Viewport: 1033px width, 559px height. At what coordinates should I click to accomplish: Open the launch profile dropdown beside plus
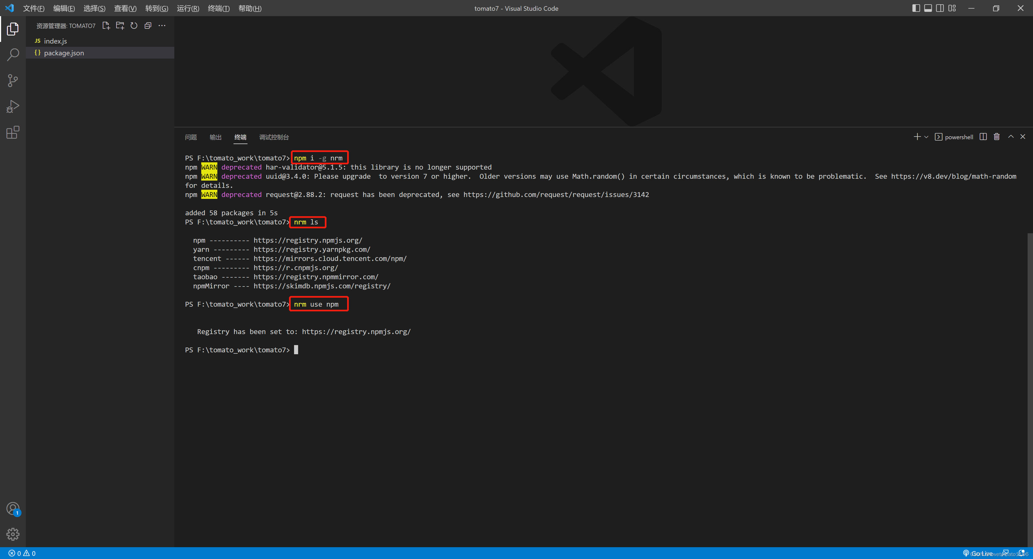click(926, 137)
